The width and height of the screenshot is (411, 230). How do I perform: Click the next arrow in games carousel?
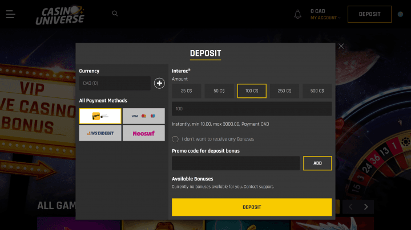coord(366,207)
